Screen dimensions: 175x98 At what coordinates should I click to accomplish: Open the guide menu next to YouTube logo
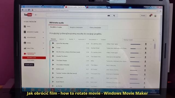click(36, 15)
